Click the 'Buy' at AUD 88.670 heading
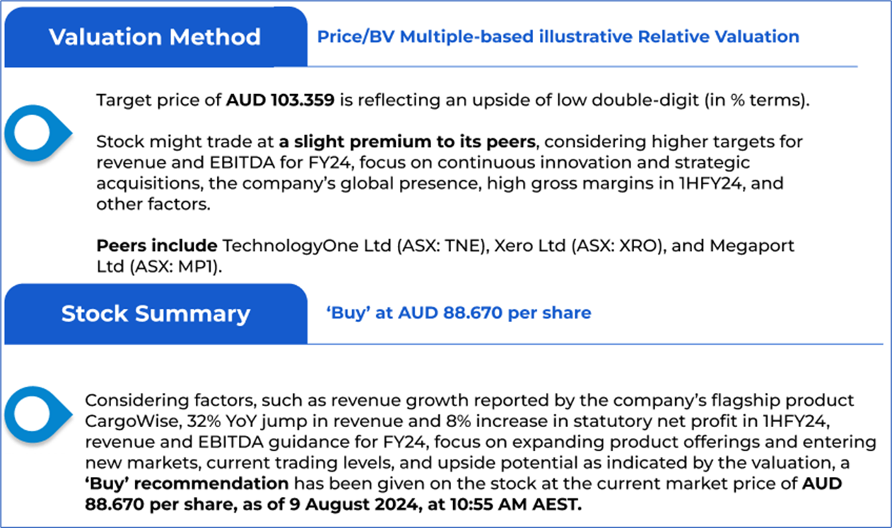 (x=458, y=313)
